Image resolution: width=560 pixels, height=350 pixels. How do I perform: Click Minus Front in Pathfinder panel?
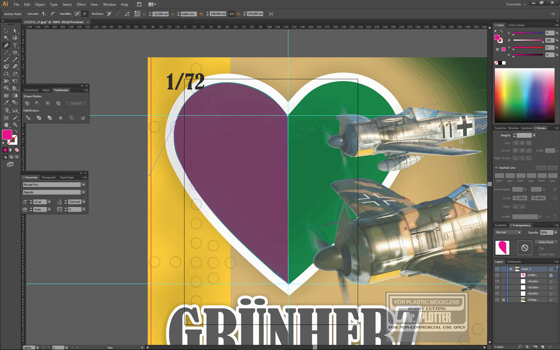tap(37, 103)
